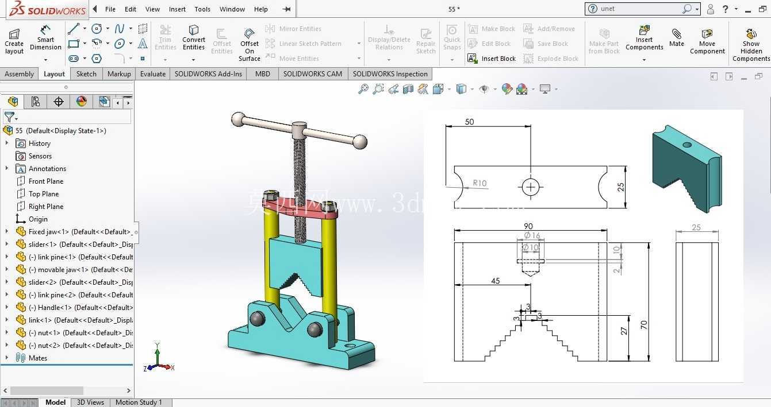771x407 pixels.
Task: Select the Offset On Surface tool
Action: tap(250, 45)
